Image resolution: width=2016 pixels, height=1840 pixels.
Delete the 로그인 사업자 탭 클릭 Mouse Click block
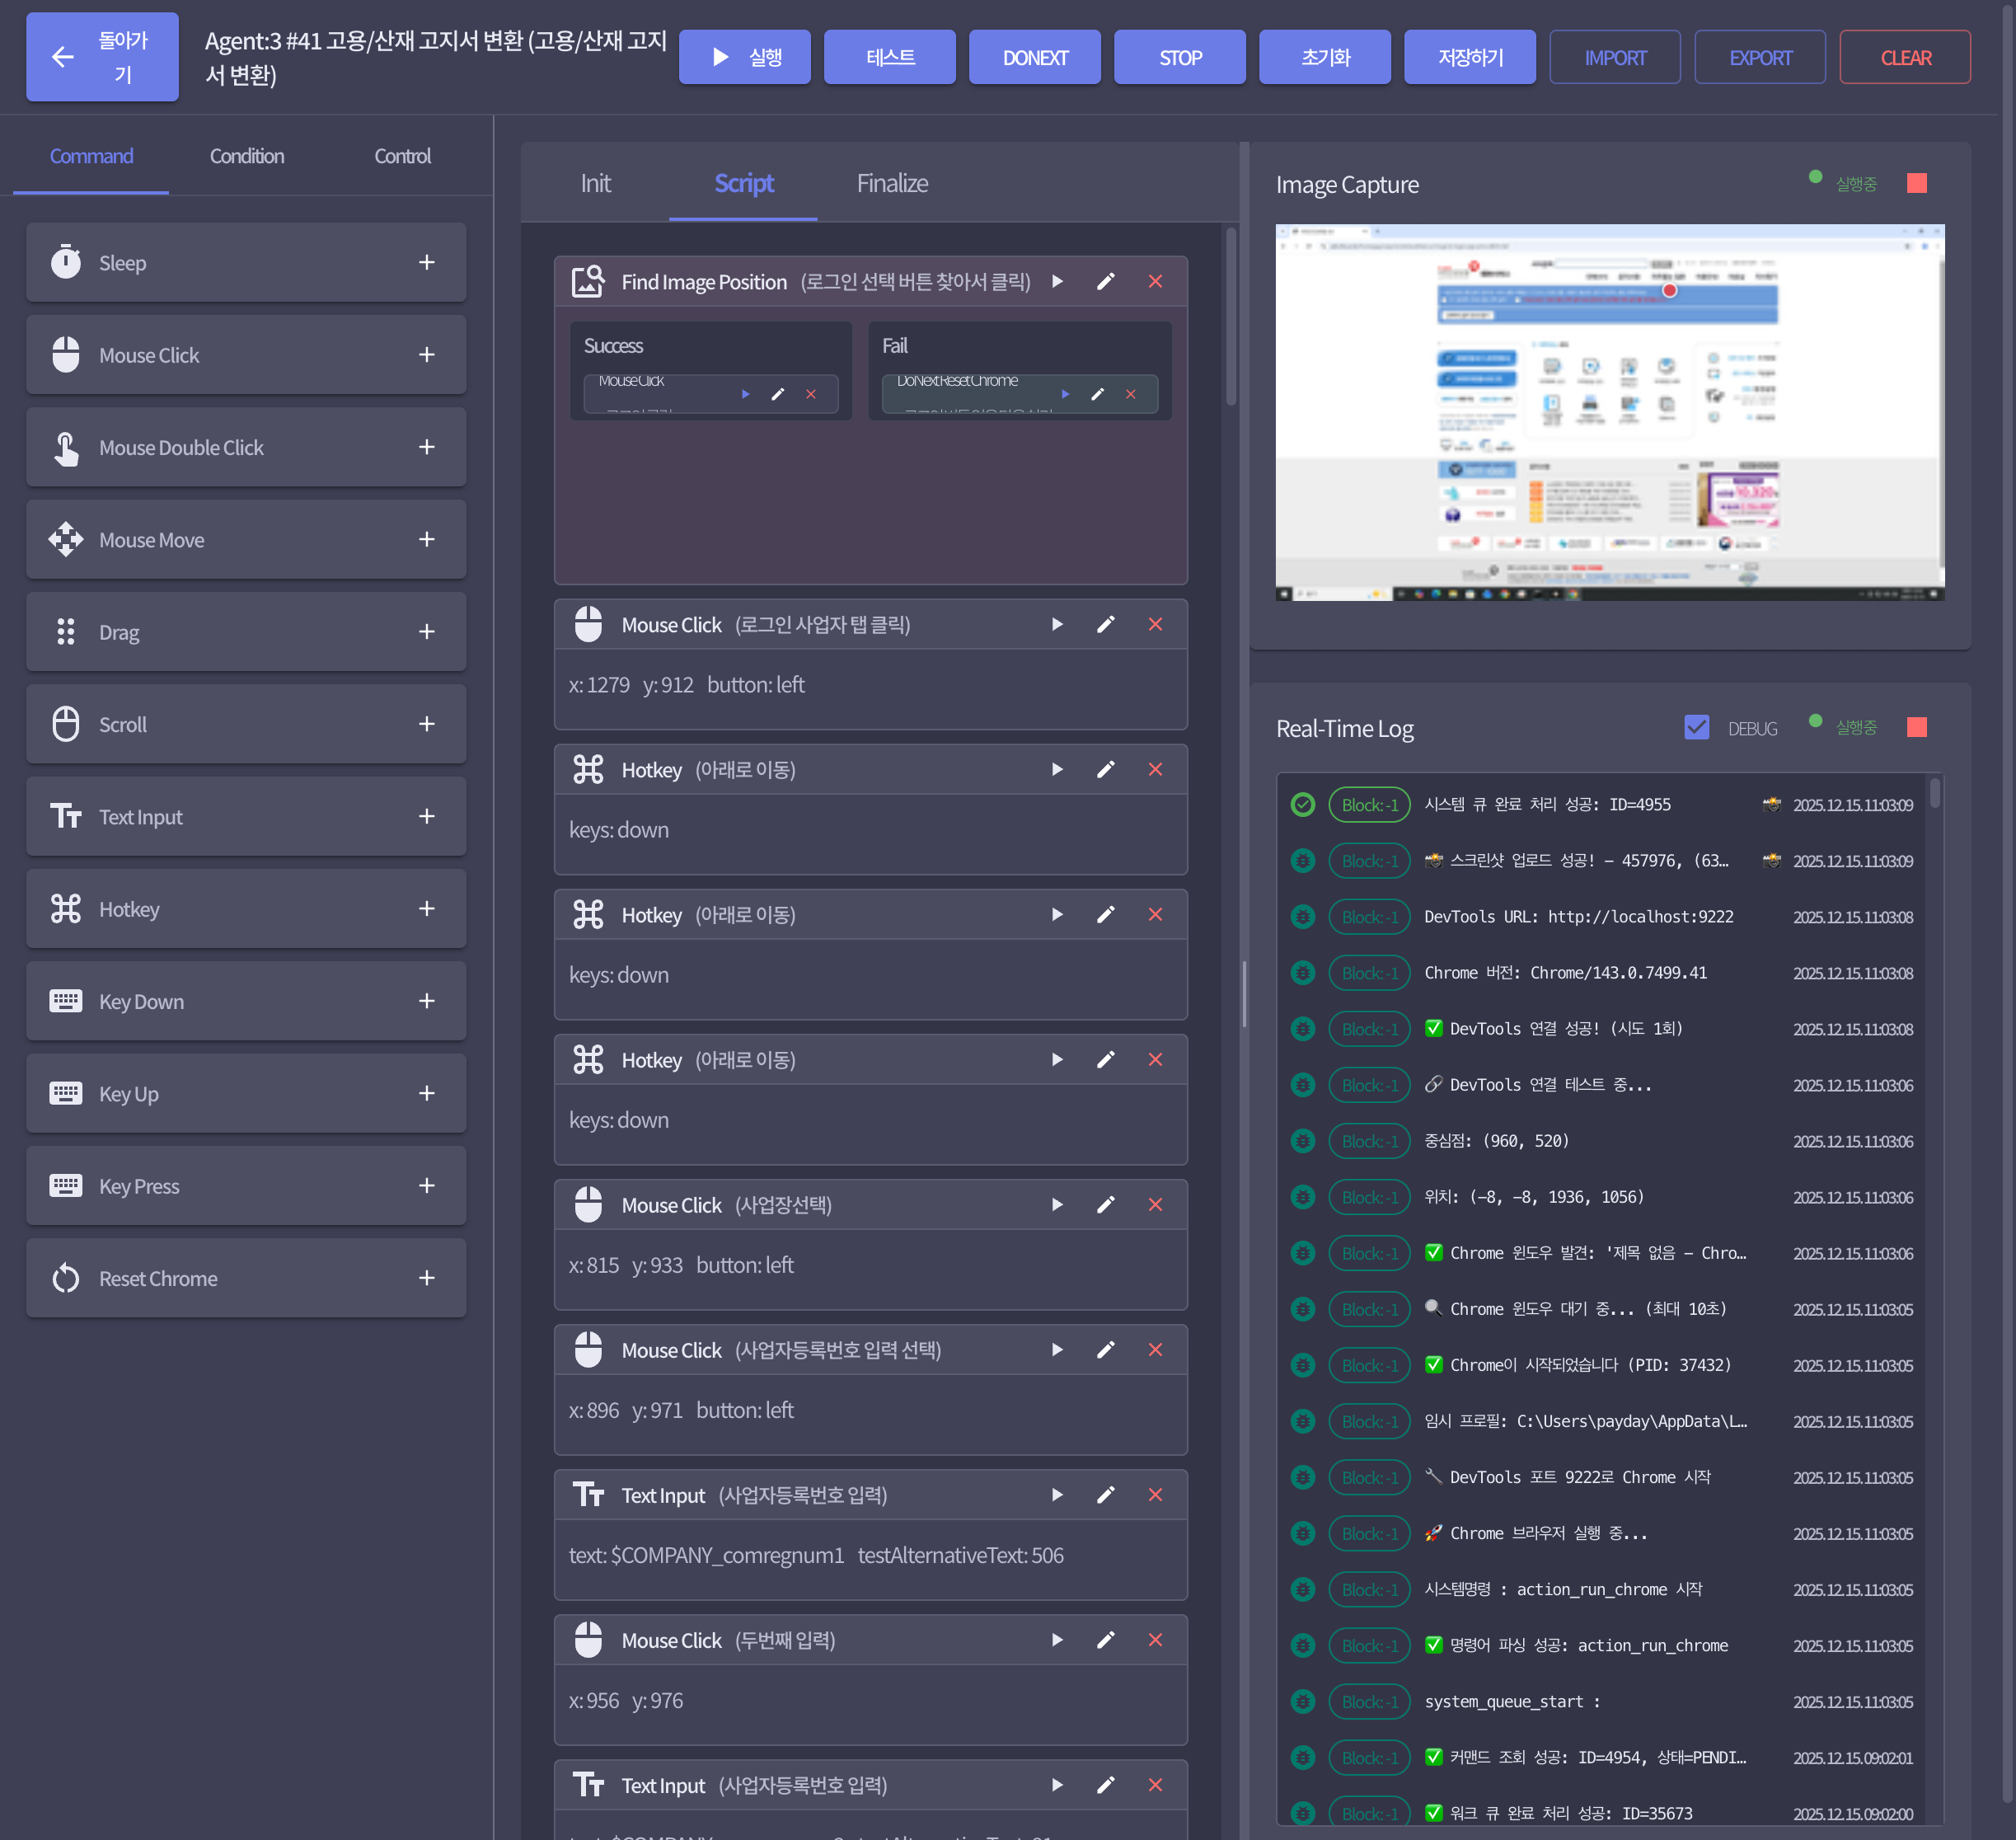click(x=1155, y=624)
